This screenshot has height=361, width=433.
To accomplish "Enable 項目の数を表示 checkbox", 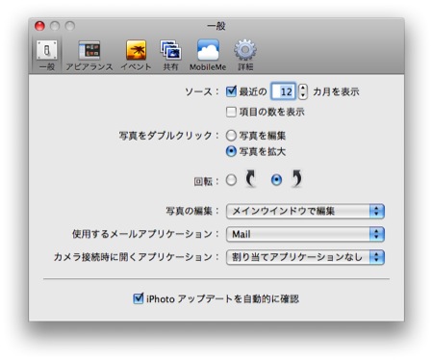I will [231, 112].
